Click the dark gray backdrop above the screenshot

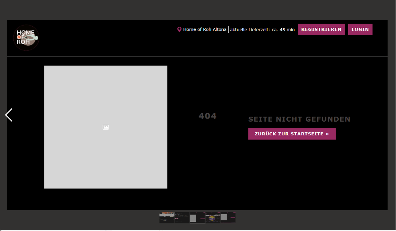tap(198, 10)
